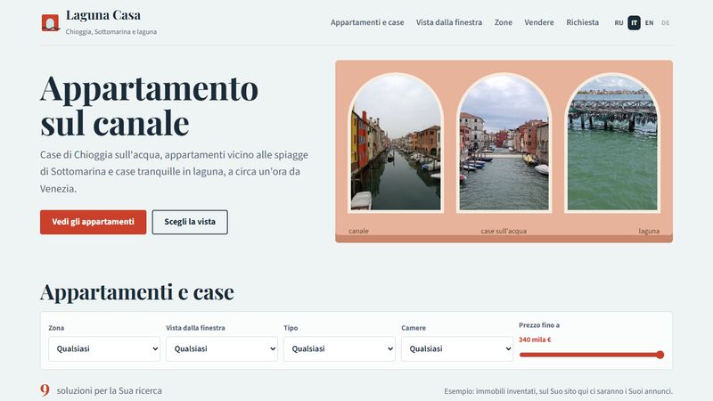Open the Vendere navigation link
Screen dimensions: 713x401
(x=539, y=22)
